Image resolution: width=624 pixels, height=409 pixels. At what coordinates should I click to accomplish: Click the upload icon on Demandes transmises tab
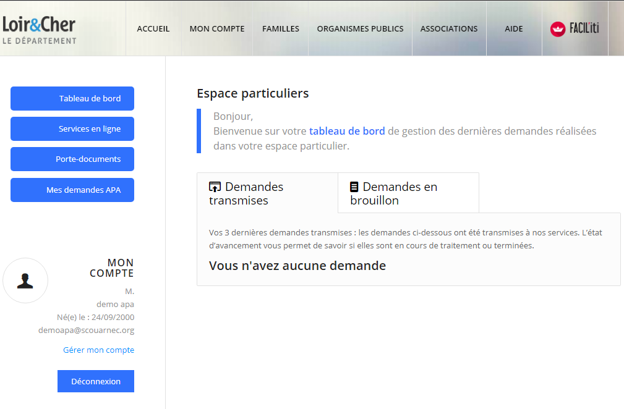click(214, 185)
